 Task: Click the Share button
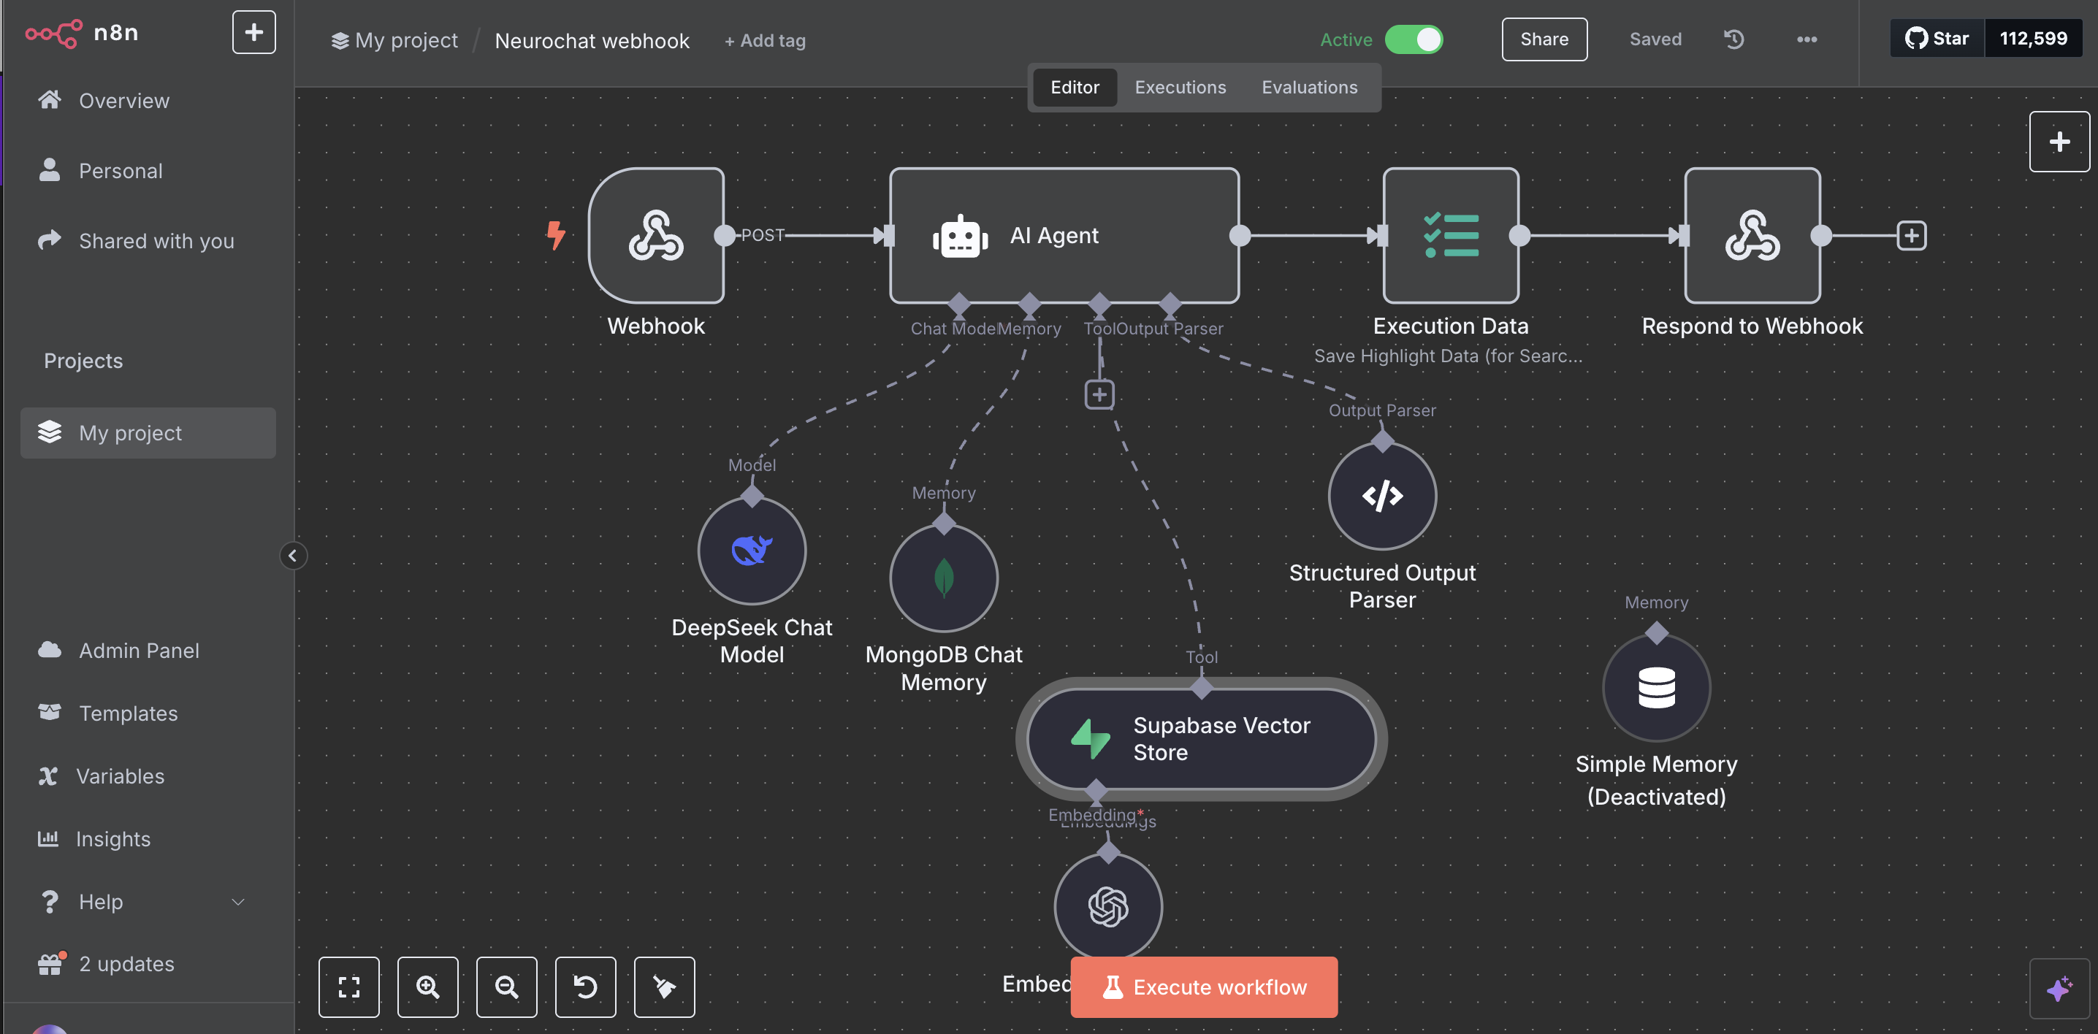tap(1544, 39)
